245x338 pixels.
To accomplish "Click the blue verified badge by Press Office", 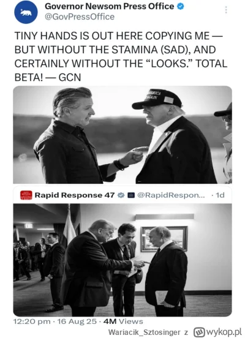I will click(181, 7).
